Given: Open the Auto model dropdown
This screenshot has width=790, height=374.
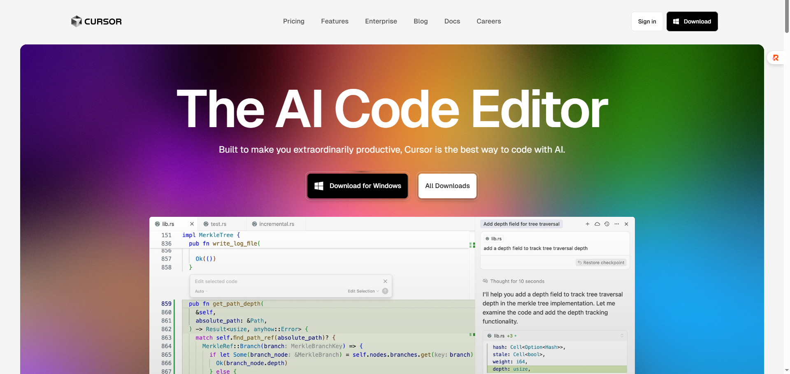Looking at the screenshot, I should point(201,291).
